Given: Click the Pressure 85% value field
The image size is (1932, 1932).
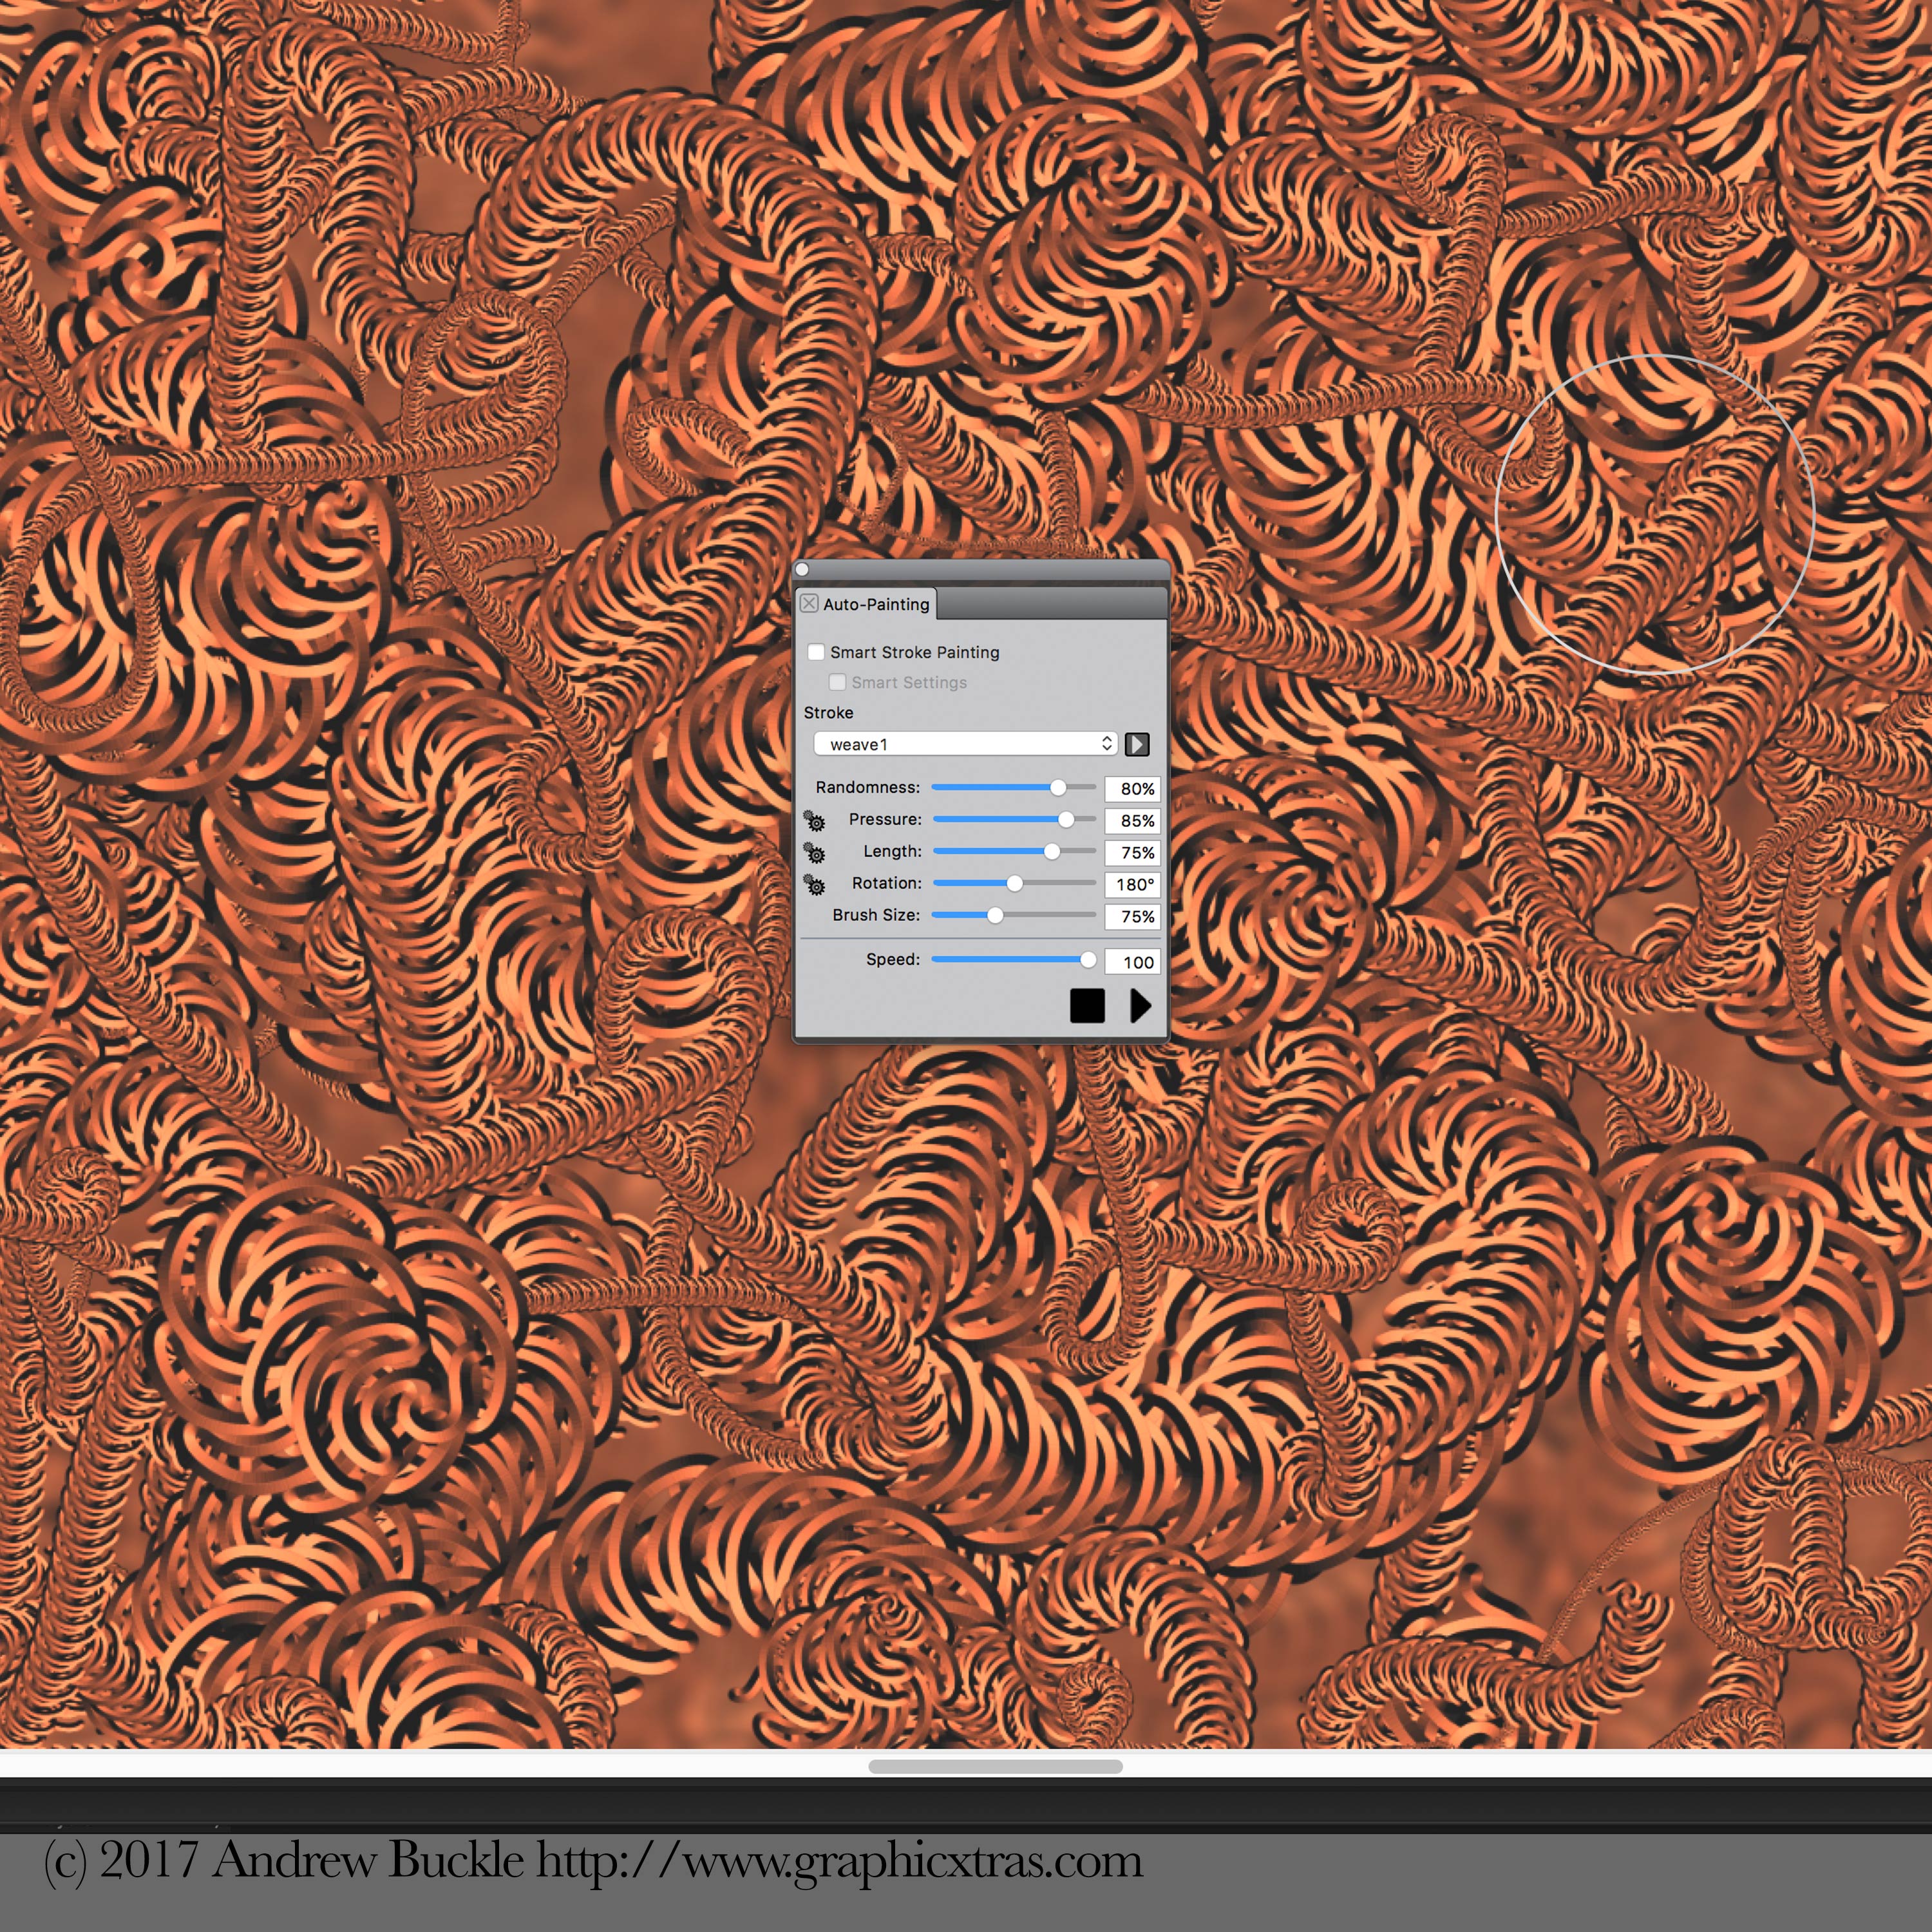Looking at the screenshot, I should (x=1132, y=820).
